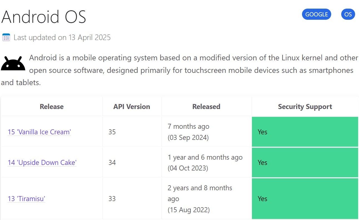Click the Released column header
Image resolution: width=359 pixels, height=220 pixels.
click(206, 107)
